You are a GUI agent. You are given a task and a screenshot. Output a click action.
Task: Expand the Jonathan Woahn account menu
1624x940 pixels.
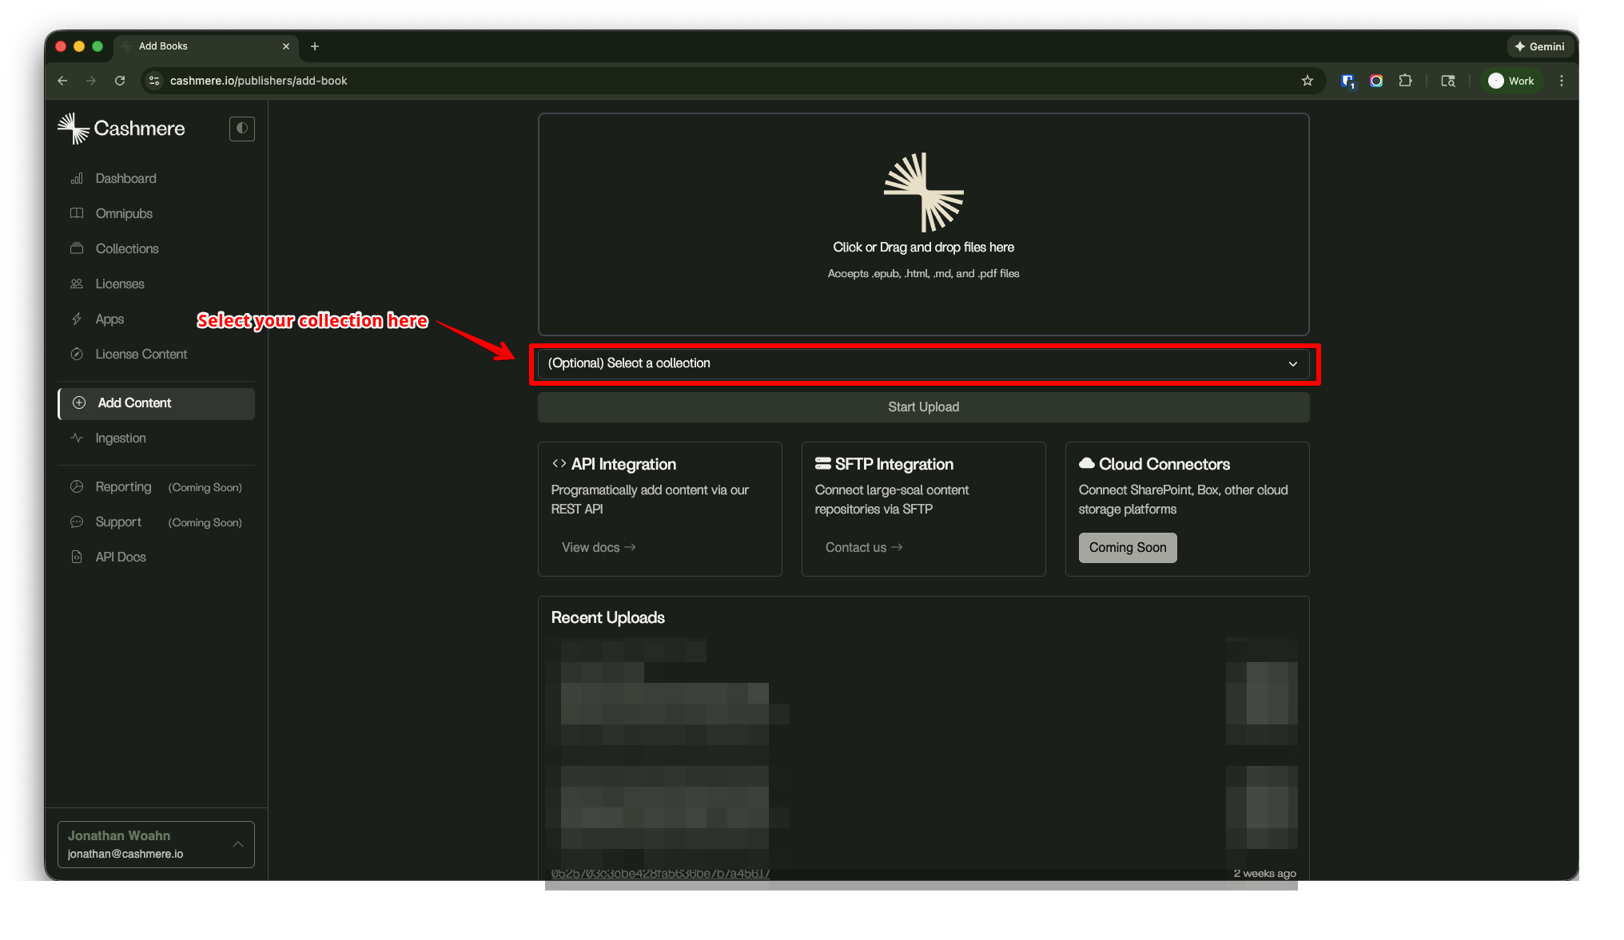point(157,844)
